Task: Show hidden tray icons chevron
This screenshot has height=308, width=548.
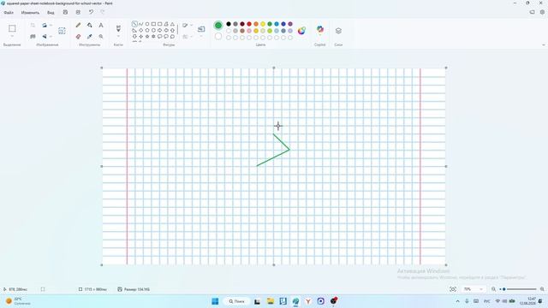Action: pos(457,301)
